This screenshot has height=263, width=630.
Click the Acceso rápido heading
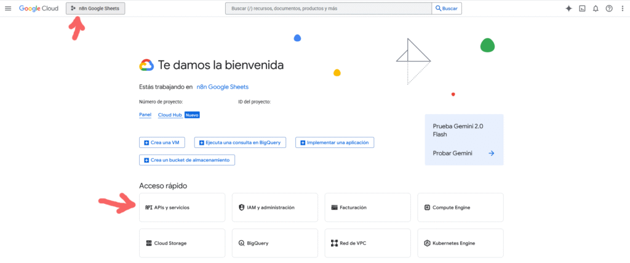[x=163, y=186]
